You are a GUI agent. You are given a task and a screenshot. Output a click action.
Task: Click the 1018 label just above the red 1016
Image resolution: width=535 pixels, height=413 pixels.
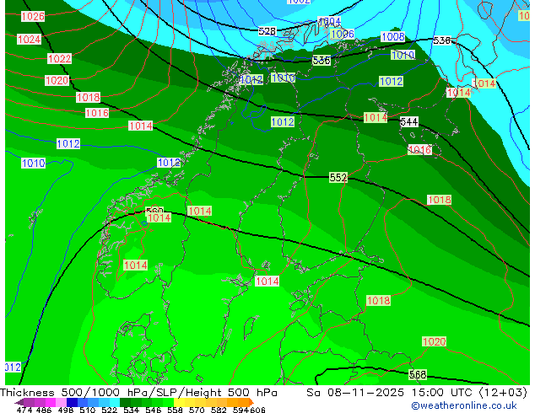(88, 98)
